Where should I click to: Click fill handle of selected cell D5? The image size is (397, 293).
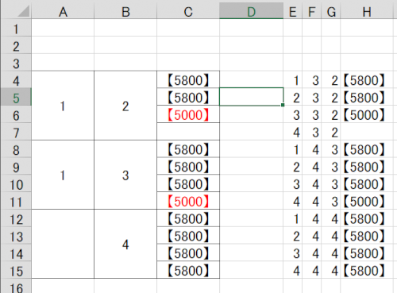pyautogui.click(x=283, y=105)
